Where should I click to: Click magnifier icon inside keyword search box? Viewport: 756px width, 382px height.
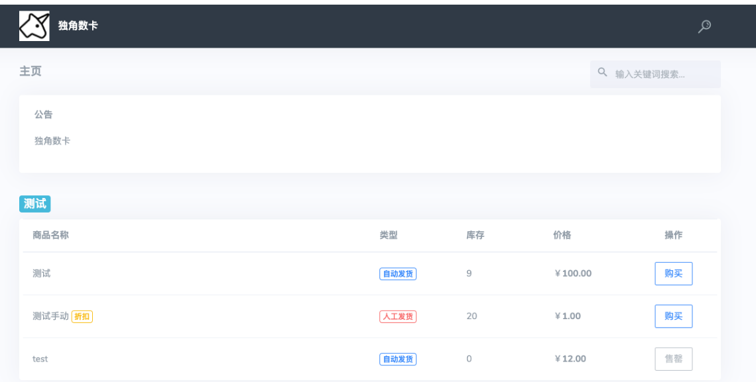(603, 72)
